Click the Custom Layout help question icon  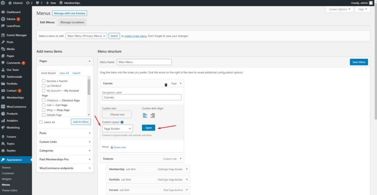[122, 122]
